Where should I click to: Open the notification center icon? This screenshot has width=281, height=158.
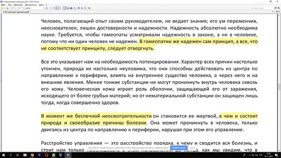[x=276, y=155]
